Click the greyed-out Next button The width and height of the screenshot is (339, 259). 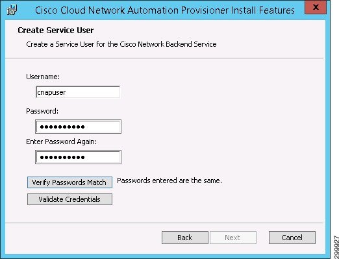tap(233, 238)
